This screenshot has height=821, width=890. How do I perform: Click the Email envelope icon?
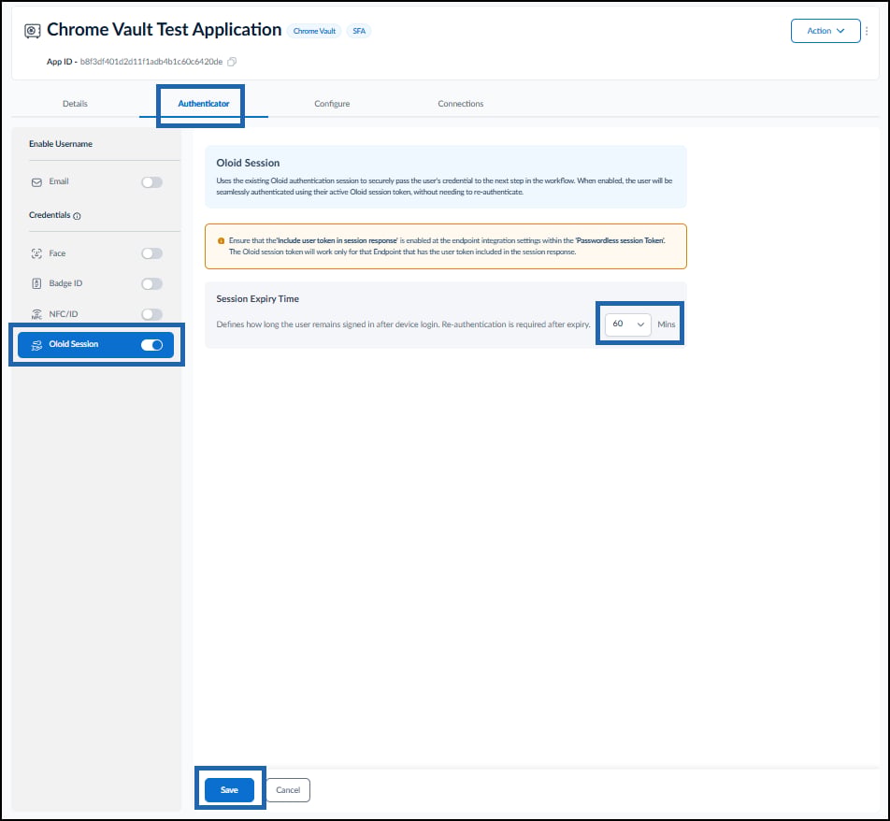[36, 182]
